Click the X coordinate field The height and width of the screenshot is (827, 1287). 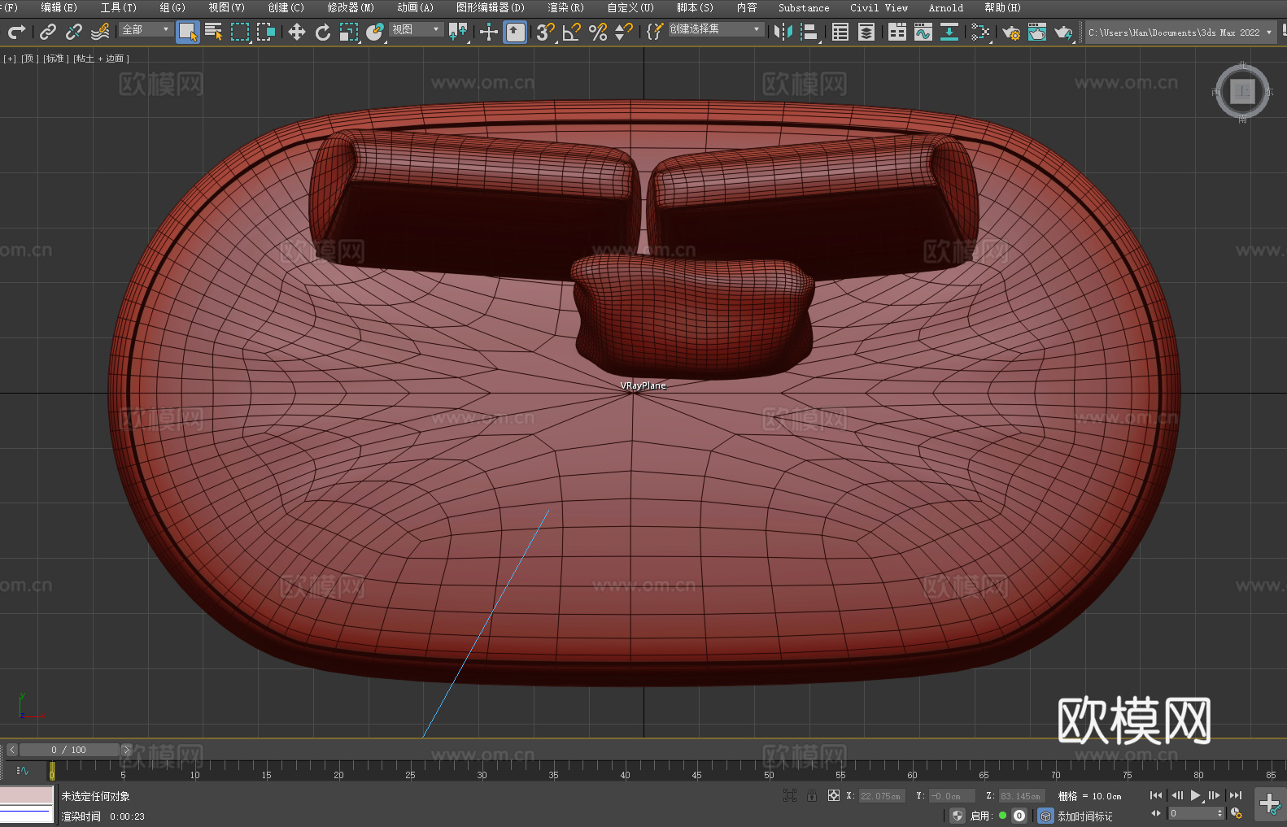coord(882,796)
